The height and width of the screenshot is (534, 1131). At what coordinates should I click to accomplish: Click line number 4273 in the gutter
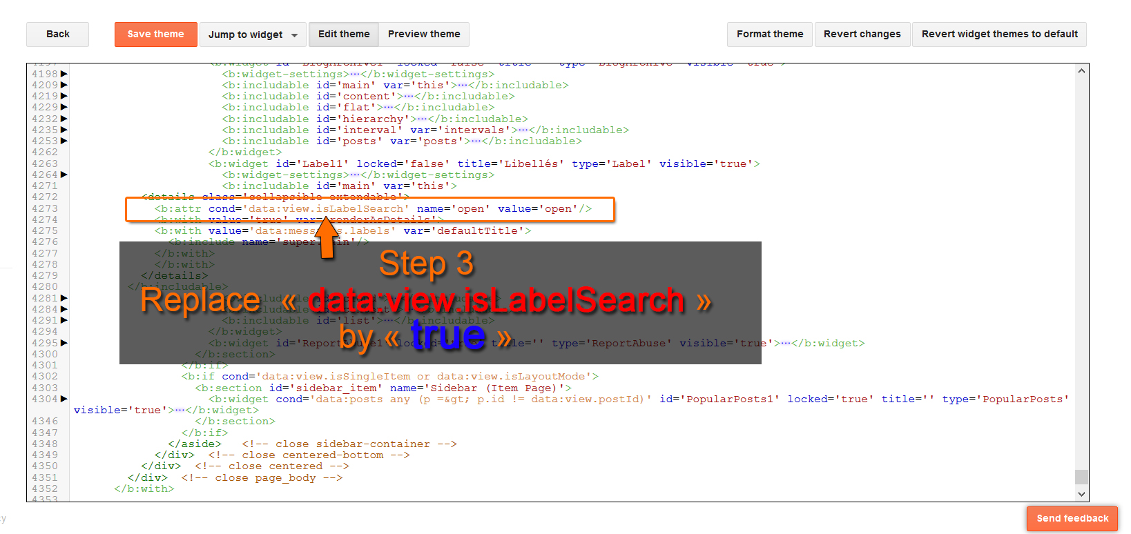tap(45, 208)
